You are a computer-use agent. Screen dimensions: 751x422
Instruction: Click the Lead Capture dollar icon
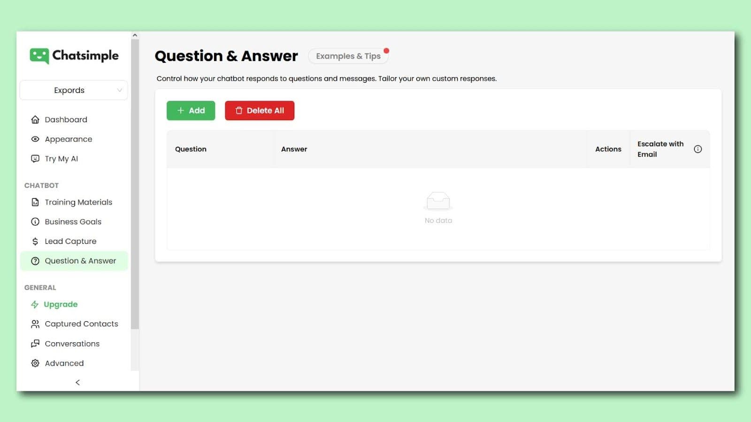click(35, 241)
